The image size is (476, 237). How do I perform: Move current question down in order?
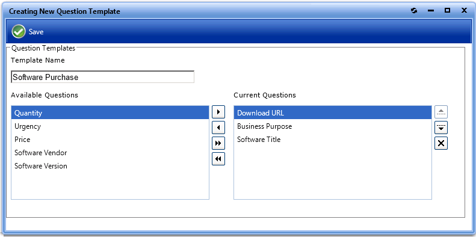[441, 128]
